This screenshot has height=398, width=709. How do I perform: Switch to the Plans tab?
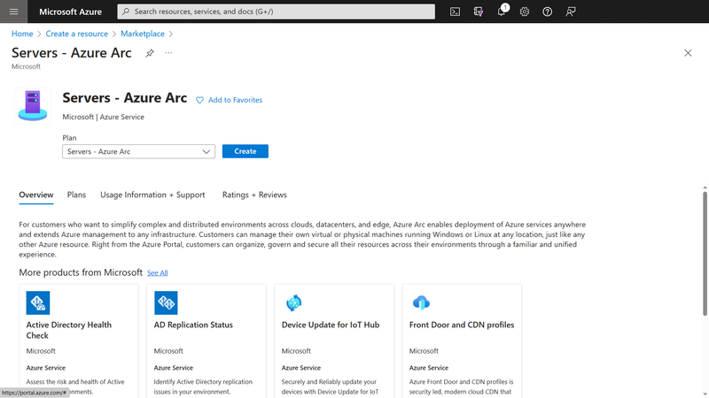point(76,195)
